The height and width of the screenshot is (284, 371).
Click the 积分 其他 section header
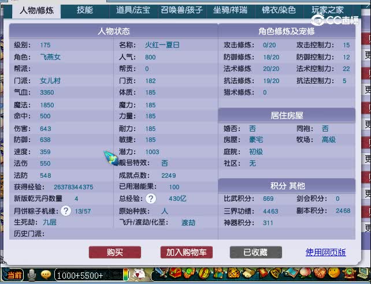tap(287, 186)
